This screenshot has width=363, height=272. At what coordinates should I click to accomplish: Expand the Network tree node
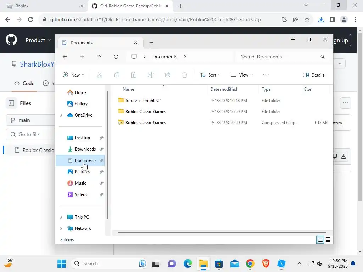(61, 228)
